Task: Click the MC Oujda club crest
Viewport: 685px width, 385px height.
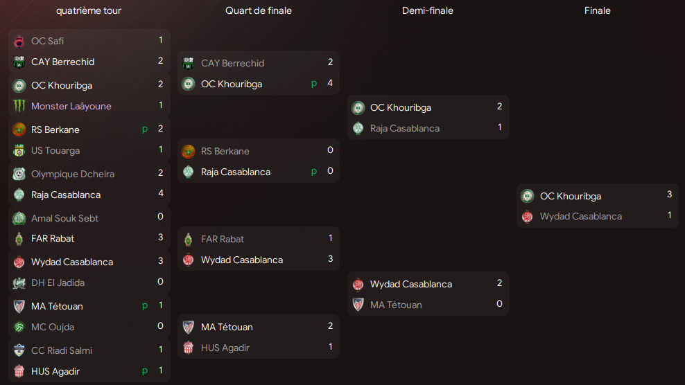Action: coord(19,327)
